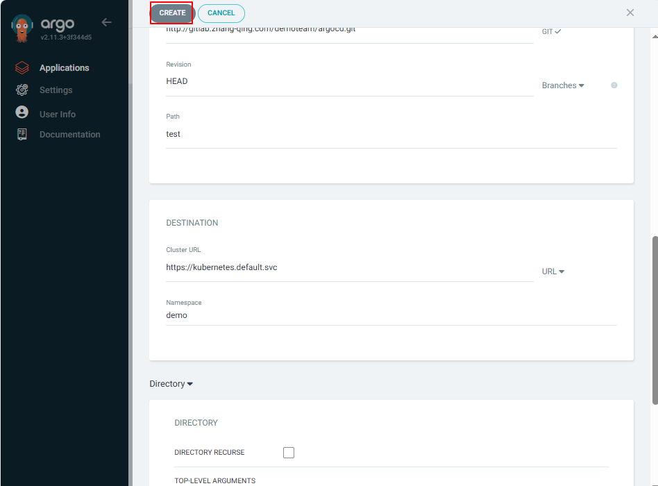Collapse the sidebar with the back arrow
The image size is (658, 486).
(107, 22)
